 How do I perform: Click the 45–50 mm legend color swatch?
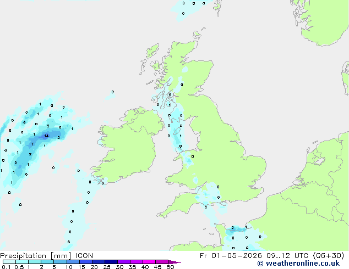point(162,262)
